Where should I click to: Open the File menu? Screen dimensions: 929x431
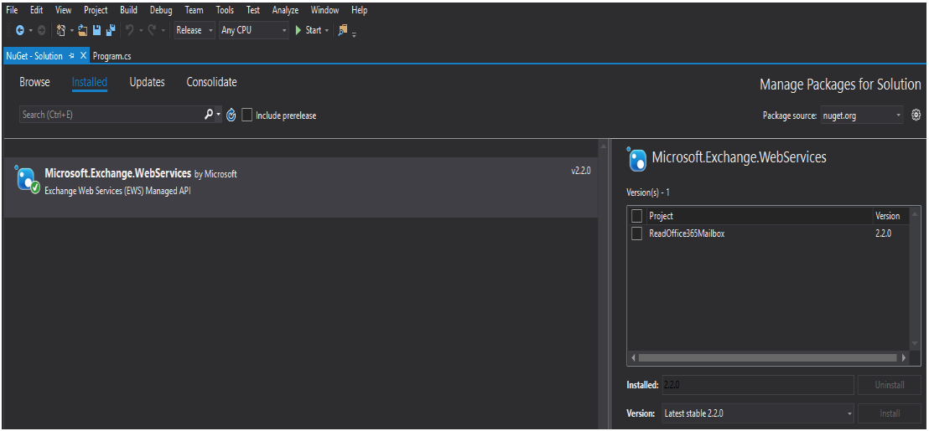tap(12, 10)
